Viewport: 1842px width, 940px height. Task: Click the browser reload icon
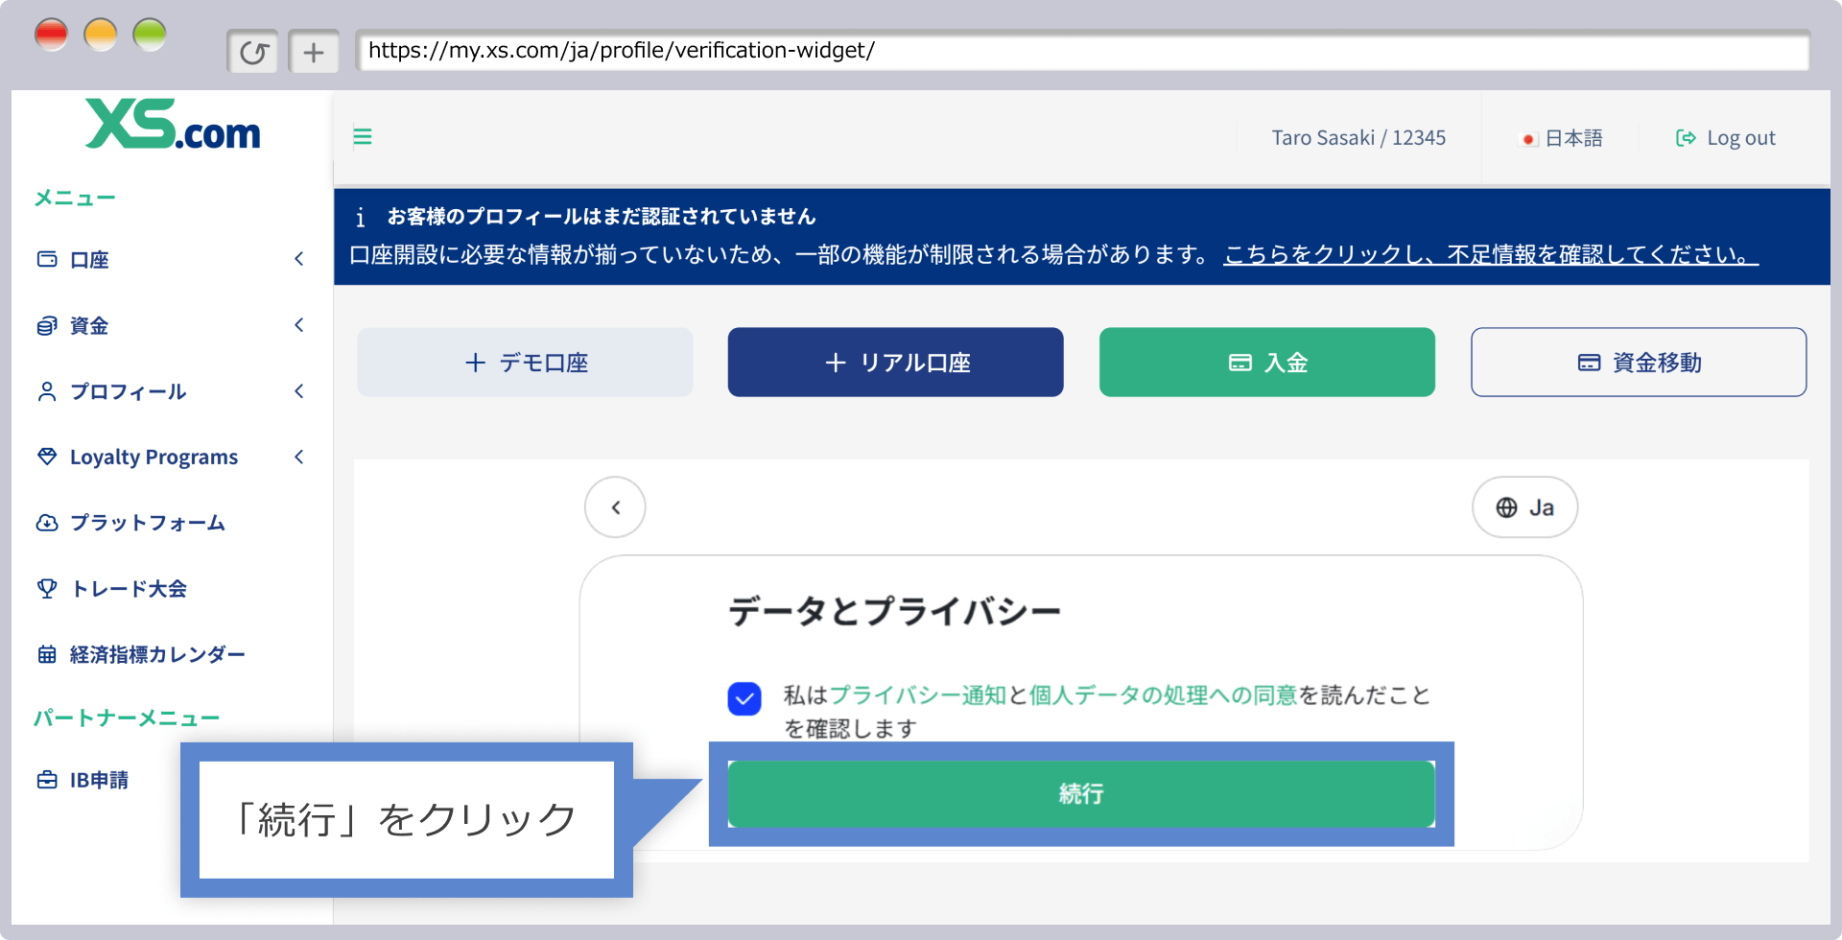pos(253,52)
